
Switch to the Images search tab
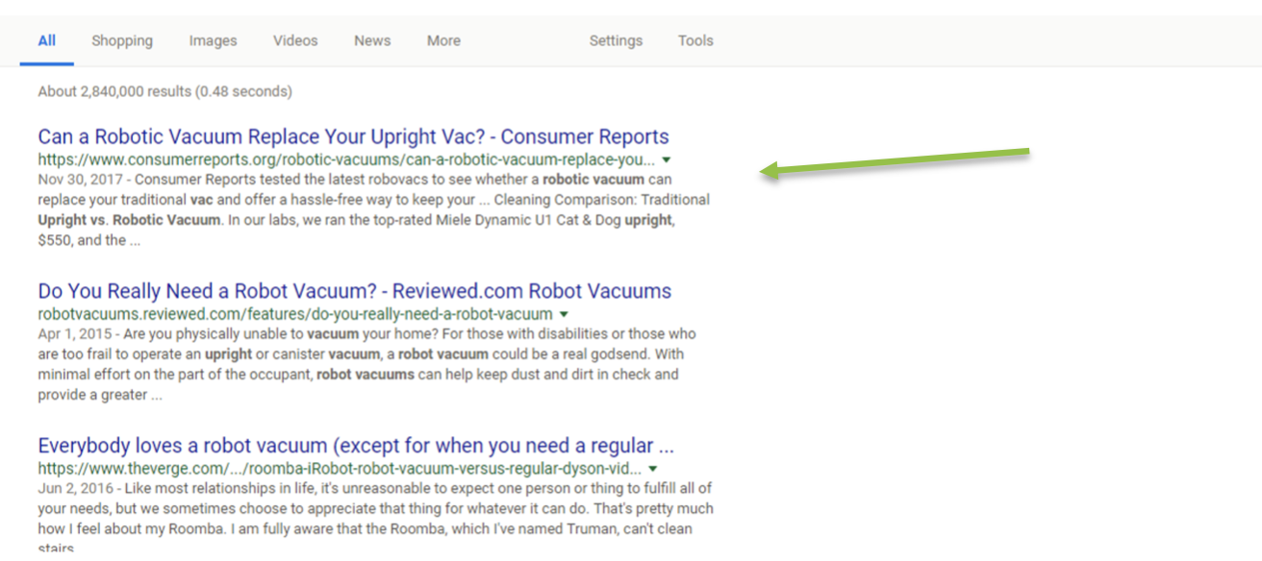coord(212,40)
